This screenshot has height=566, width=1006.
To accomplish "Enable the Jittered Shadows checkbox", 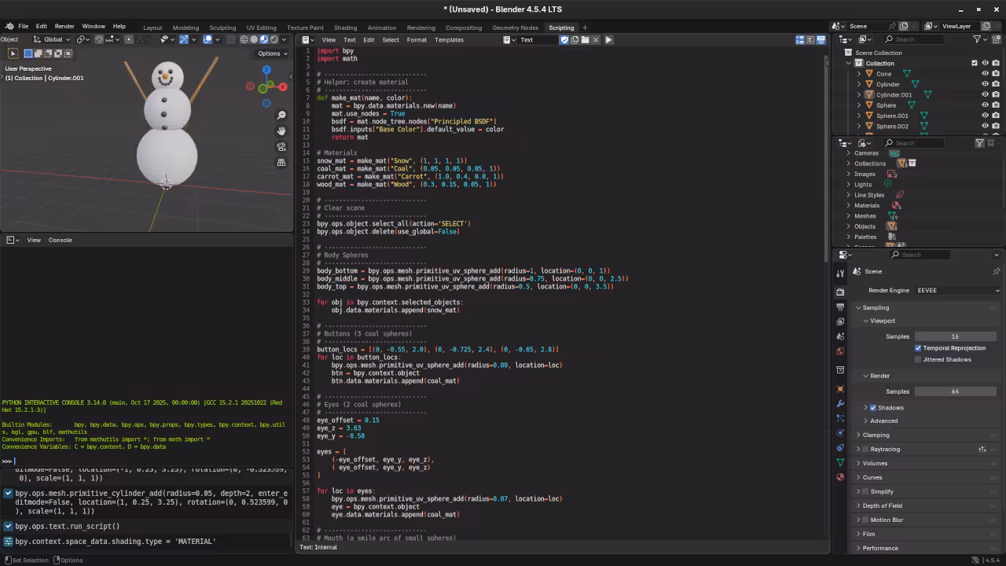I will pyautogui.click(x=918, y=360).
